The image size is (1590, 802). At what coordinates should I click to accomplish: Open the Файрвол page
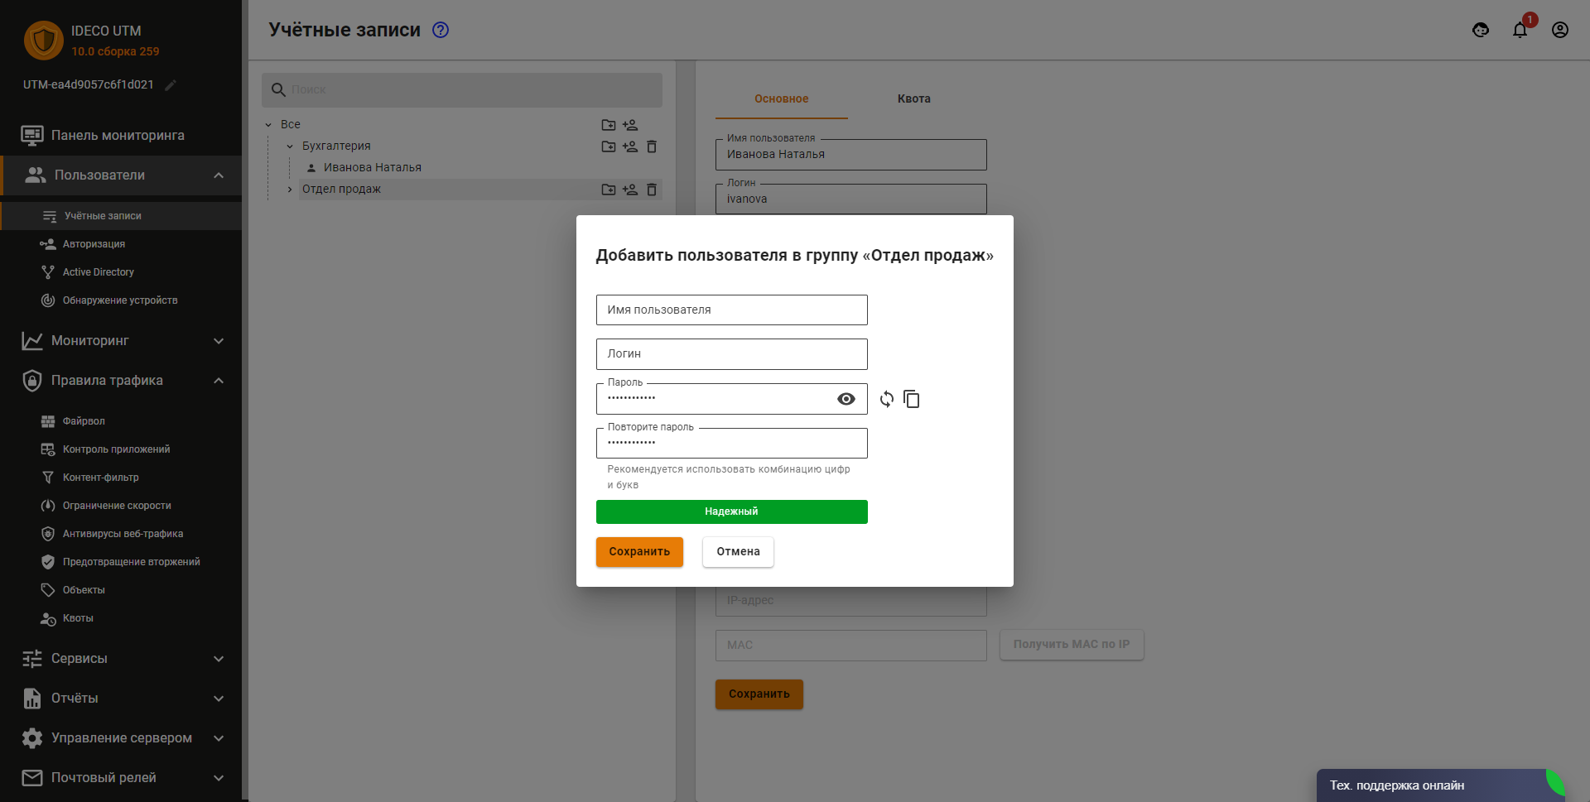[121, 421]
